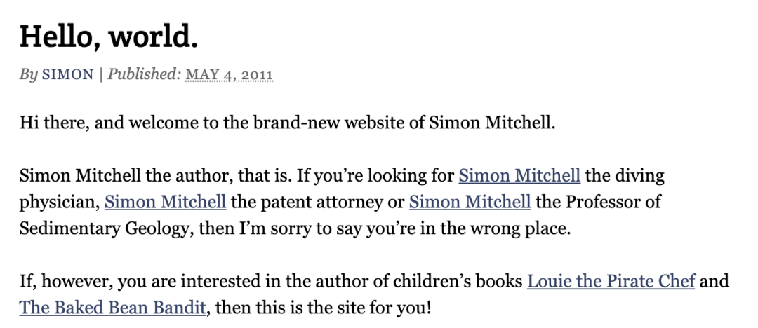
Task: Follow the Simon Mitchell diving physician link
Action: 519,175
